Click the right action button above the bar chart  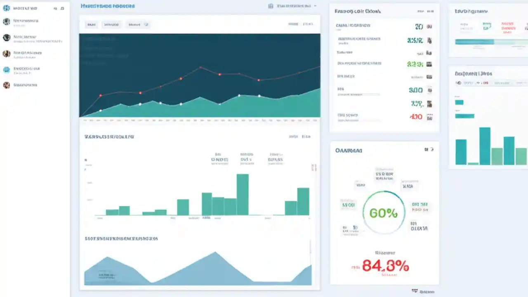[307, 136]
